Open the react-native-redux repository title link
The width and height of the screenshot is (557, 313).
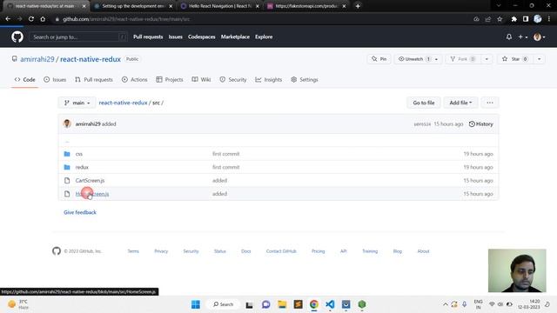click(x=91, y=59)
